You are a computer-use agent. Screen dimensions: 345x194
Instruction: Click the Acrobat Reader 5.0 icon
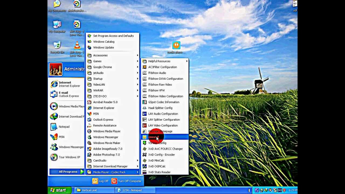coord(89,102)
